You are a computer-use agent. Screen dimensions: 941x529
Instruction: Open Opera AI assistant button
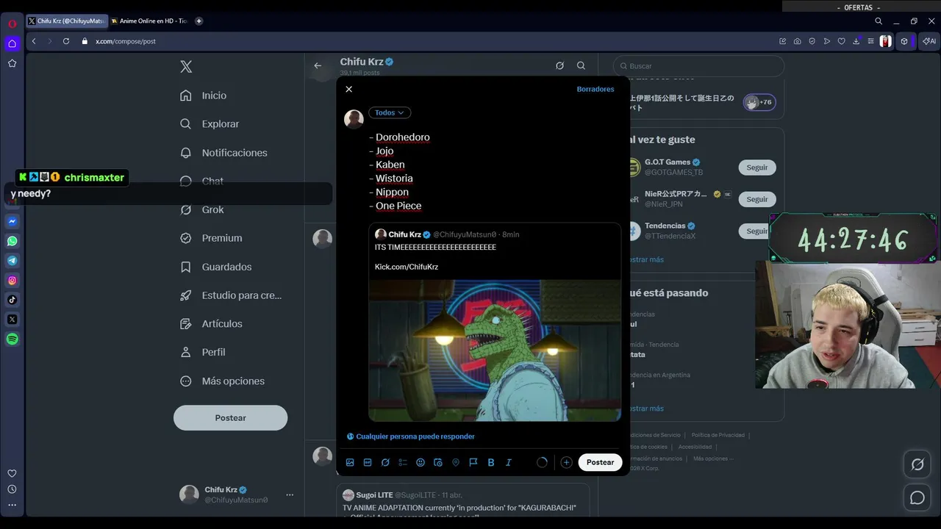(929, 41)
